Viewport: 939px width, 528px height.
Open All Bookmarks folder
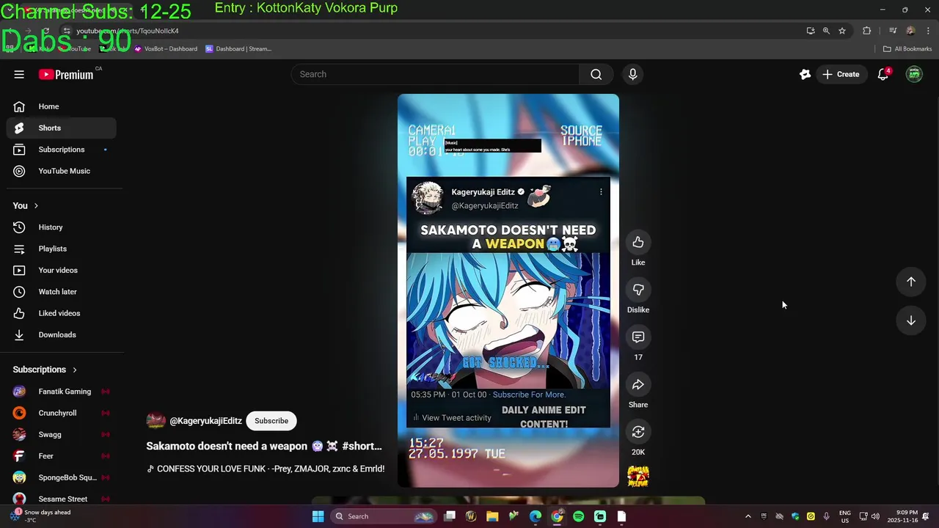coord(907,49)
